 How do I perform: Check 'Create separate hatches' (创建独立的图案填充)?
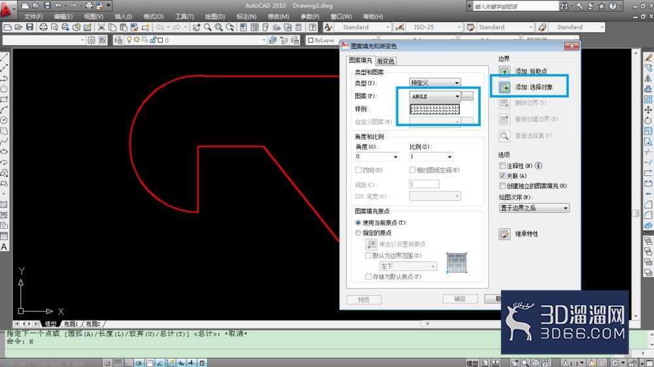(502, 186)
